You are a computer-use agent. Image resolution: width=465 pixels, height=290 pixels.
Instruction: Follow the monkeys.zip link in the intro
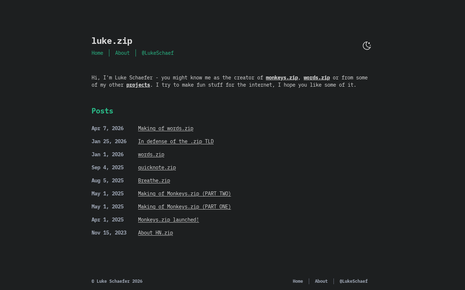[282, 78]
